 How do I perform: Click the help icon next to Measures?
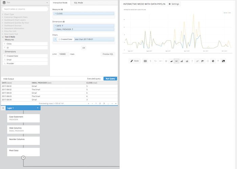(x=62, y=9)
